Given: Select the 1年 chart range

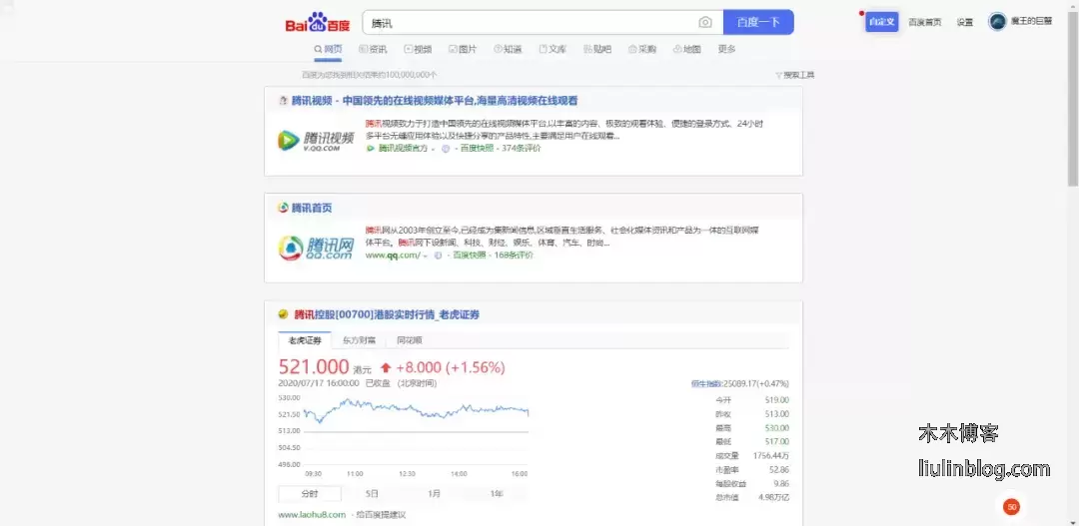Looking at the screenshot, I should tap(497, 493).
